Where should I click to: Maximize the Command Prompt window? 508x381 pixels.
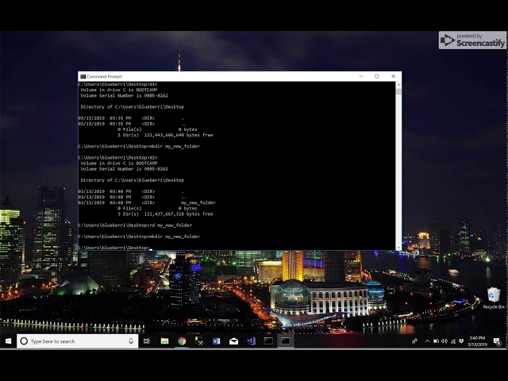[377, 76]
